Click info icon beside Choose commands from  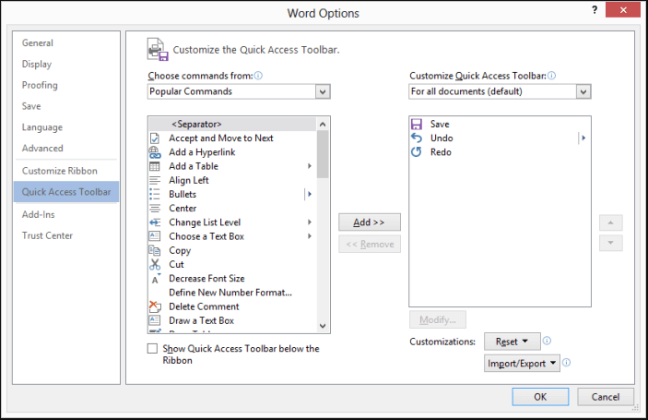coord(258,76)
